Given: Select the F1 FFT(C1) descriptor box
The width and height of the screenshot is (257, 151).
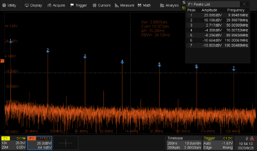Looking at the screenshot, I should point(40,143).
